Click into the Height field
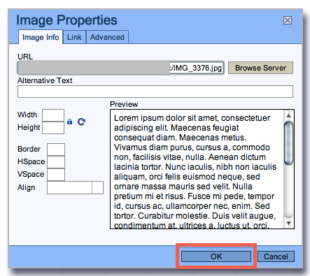The width and height of the screenshot is (310, 276). pyautogui.click(x=53, y=128)
